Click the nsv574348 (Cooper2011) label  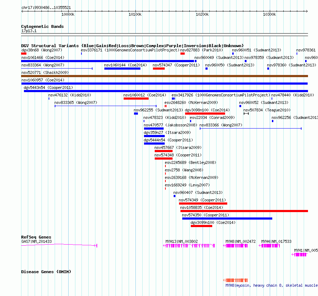pos(178,155)
